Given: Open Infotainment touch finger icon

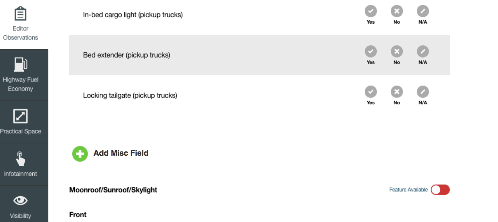Looking at the screenshot, I should pyautogui.click(x=20, y=159).
